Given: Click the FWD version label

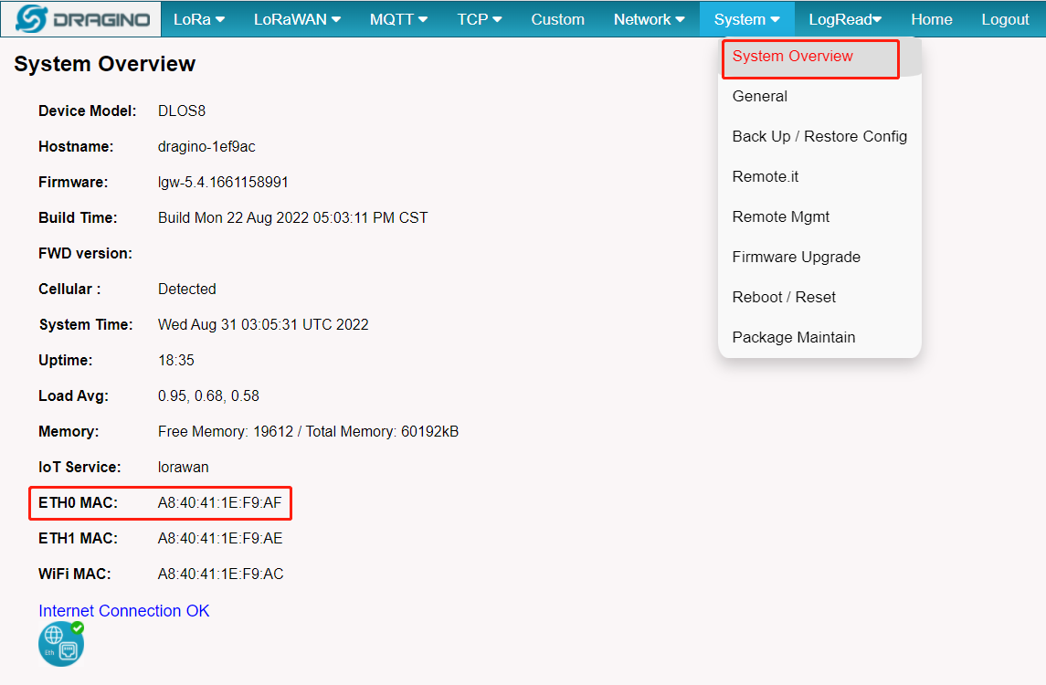Looking at the screenshot, I should coord(85,254).
